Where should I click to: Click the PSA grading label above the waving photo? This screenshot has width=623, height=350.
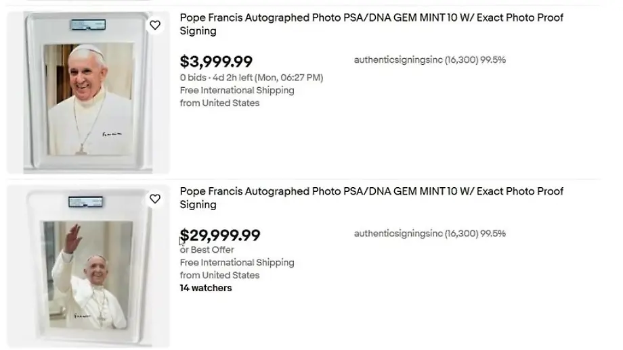point(85,202)
